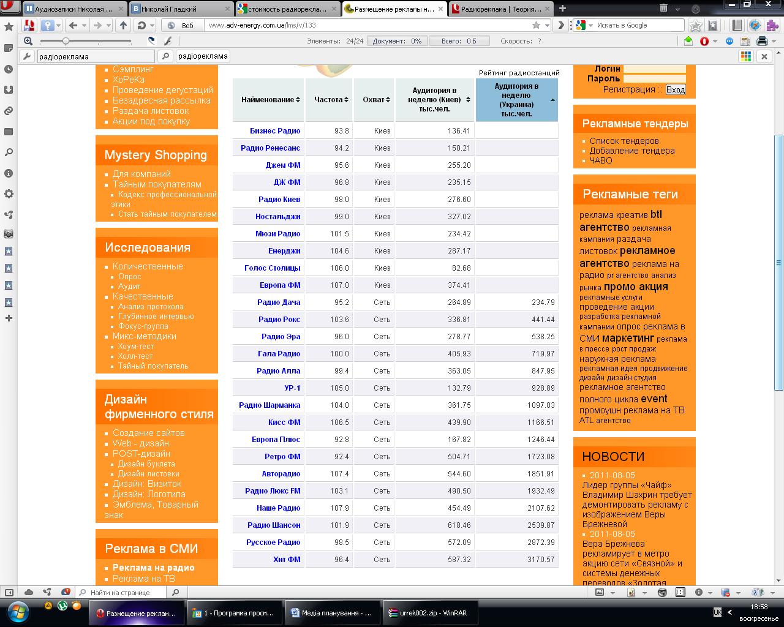Open red Opera icon dropdown in toolbar
The width and height of the screenshot is (784, 627).
[x=715, y=41]
